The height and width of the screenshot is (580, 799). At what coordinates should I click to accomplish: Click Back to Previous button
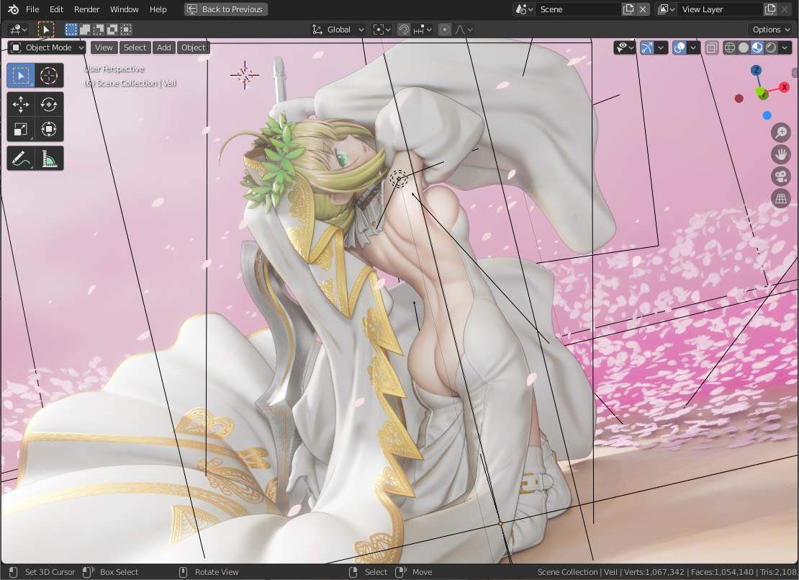tap(226, 9)
